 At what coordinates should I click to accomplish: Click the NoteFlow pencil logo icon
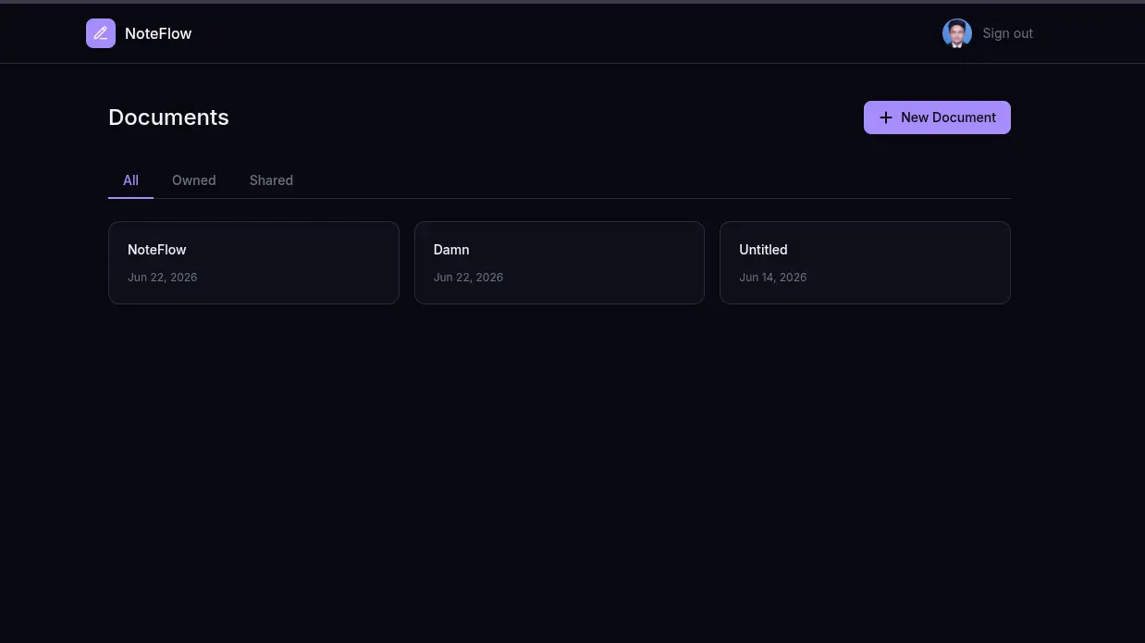pos(101,33)
